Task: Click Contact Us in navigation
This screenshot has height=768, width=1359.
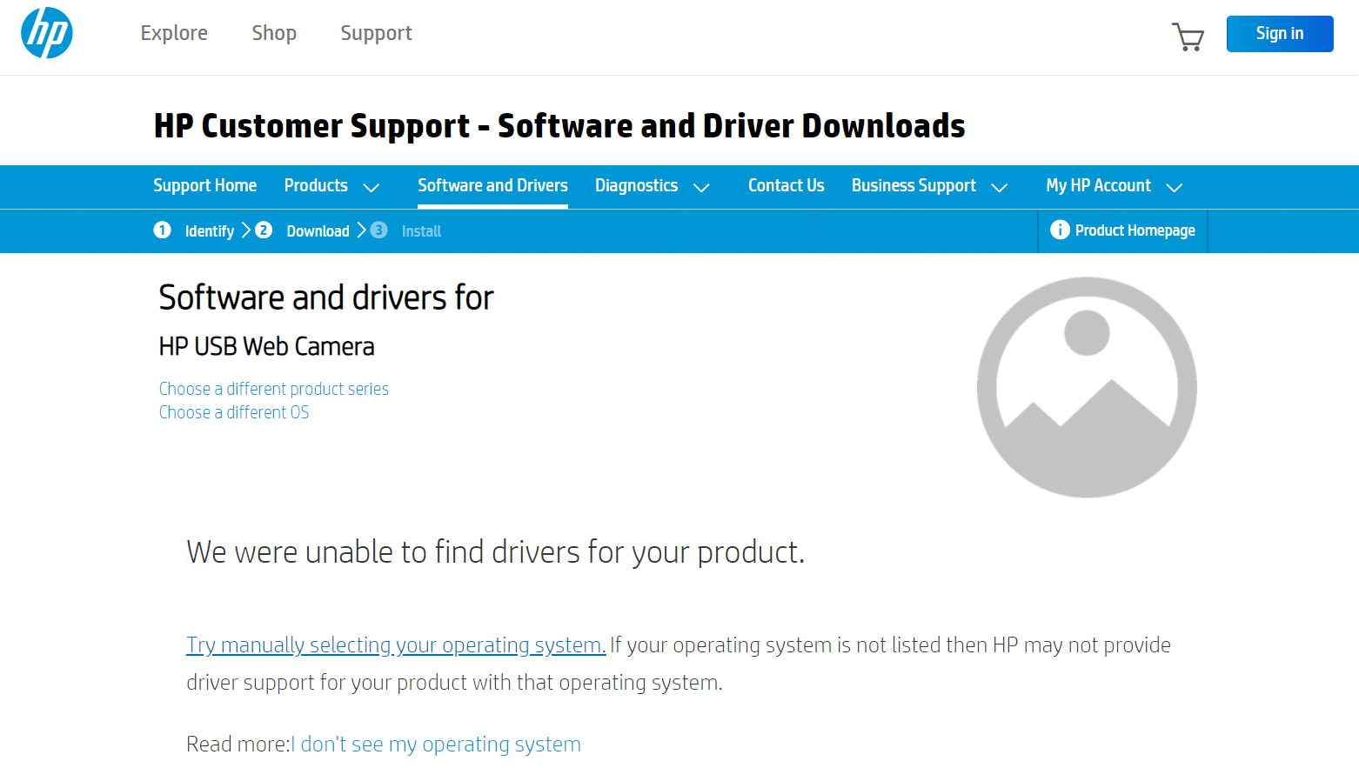Action: coord(787,185)
